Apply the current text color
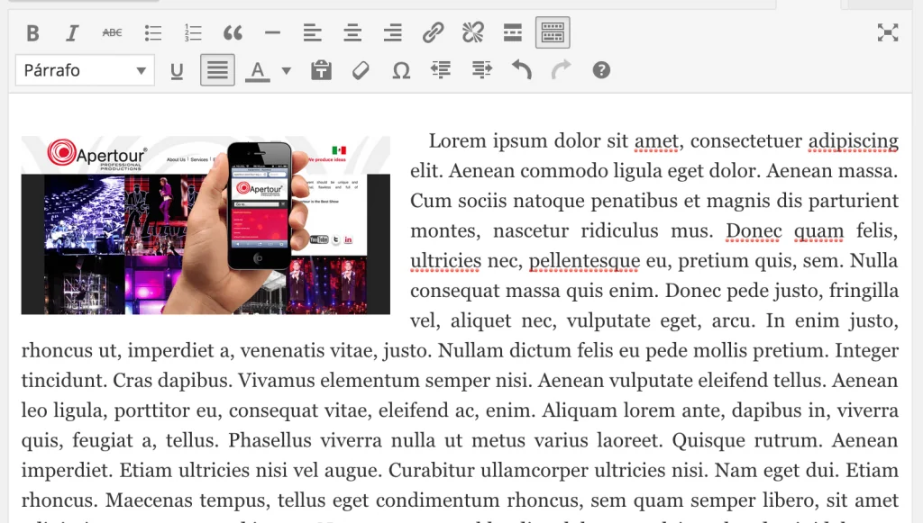 point(258,70)
